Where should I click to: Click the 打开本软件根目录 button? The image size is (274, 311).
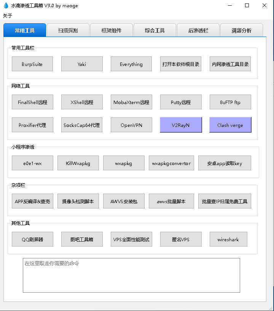(181, 64)
